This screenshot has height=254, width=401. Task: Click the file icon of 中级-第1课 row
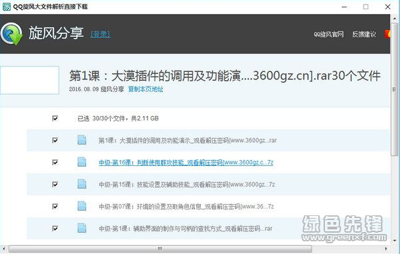[x=82, y=228]
